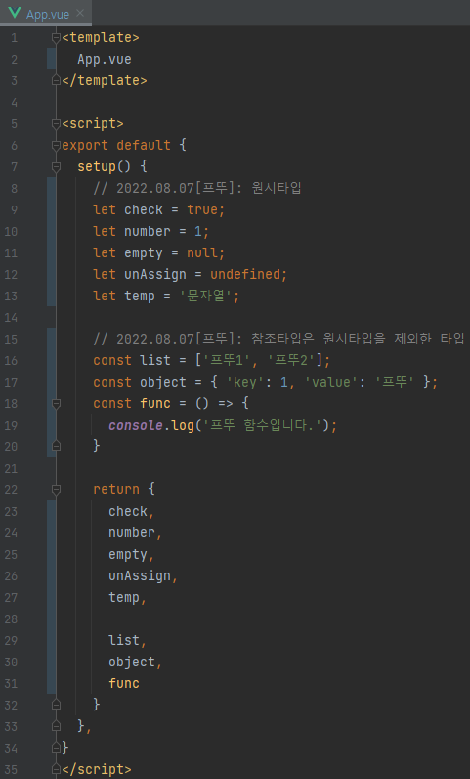Click the Vue logo icon on App.vue tab
This screenshot has height=779, width=470.
coord(15,13)
